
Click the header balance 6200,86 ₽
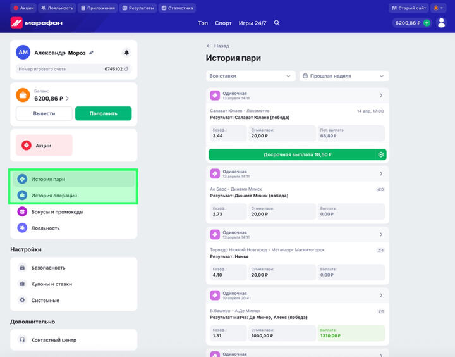pyautogui.click(x=408, y=23)
